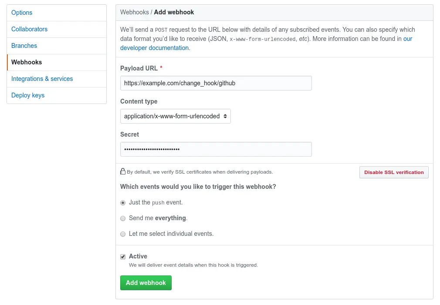
Task: Focus the Payload URL input field
Action: (216, 83)
